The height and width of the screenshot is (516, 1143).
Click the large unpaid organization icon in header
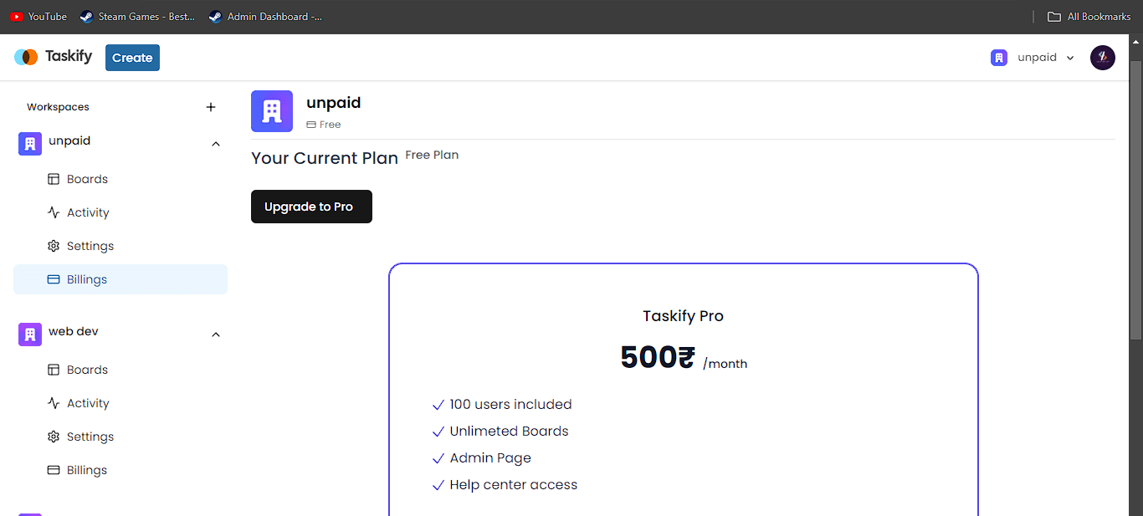272,111
